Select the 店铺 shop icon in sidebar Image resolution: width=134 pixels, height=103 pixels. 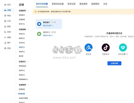5,10
